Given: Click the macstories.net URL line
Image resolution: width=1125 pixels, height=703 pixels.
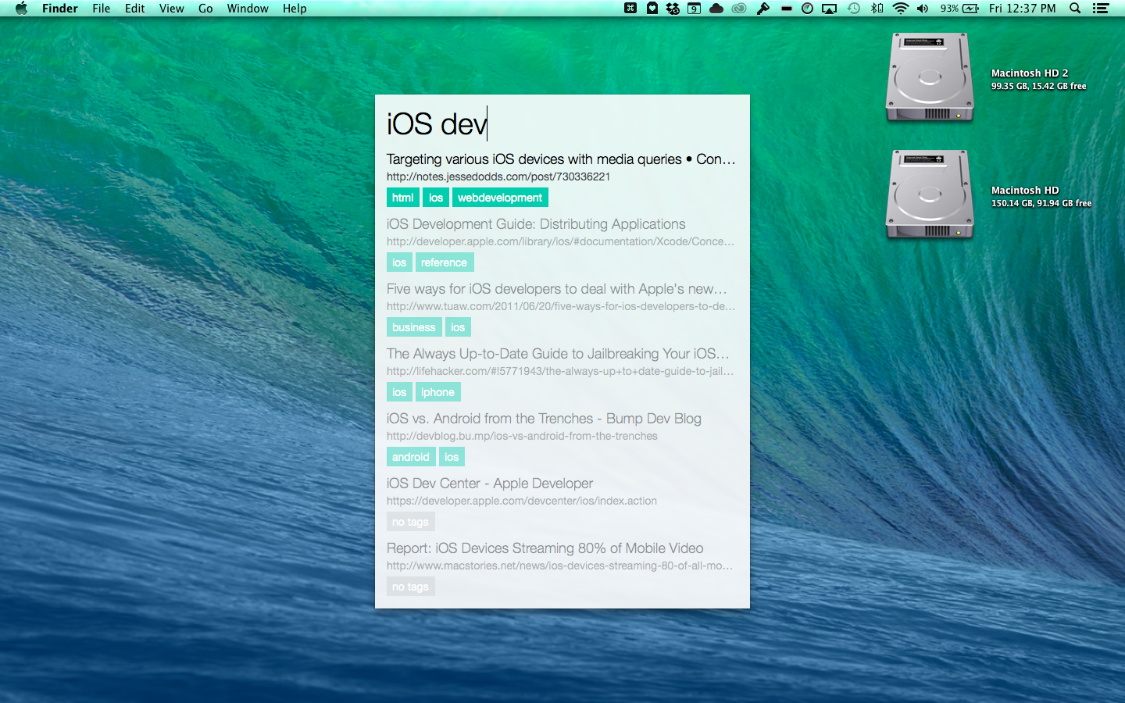Looking at the screenshot, I should click(560, 566).
